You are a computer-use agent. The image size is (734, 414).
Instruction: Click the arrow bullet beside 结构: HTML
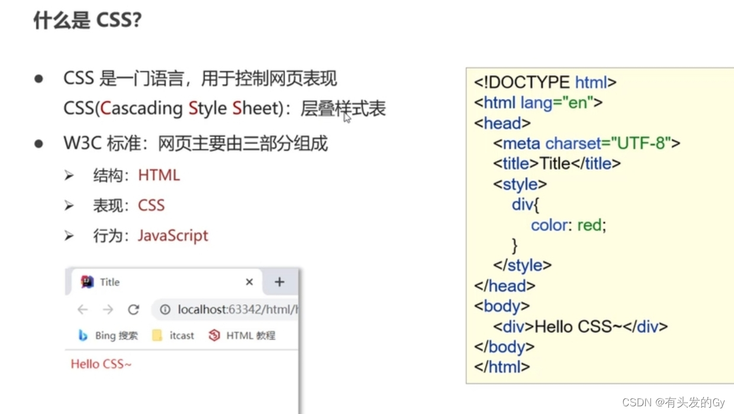pos(69,175)
